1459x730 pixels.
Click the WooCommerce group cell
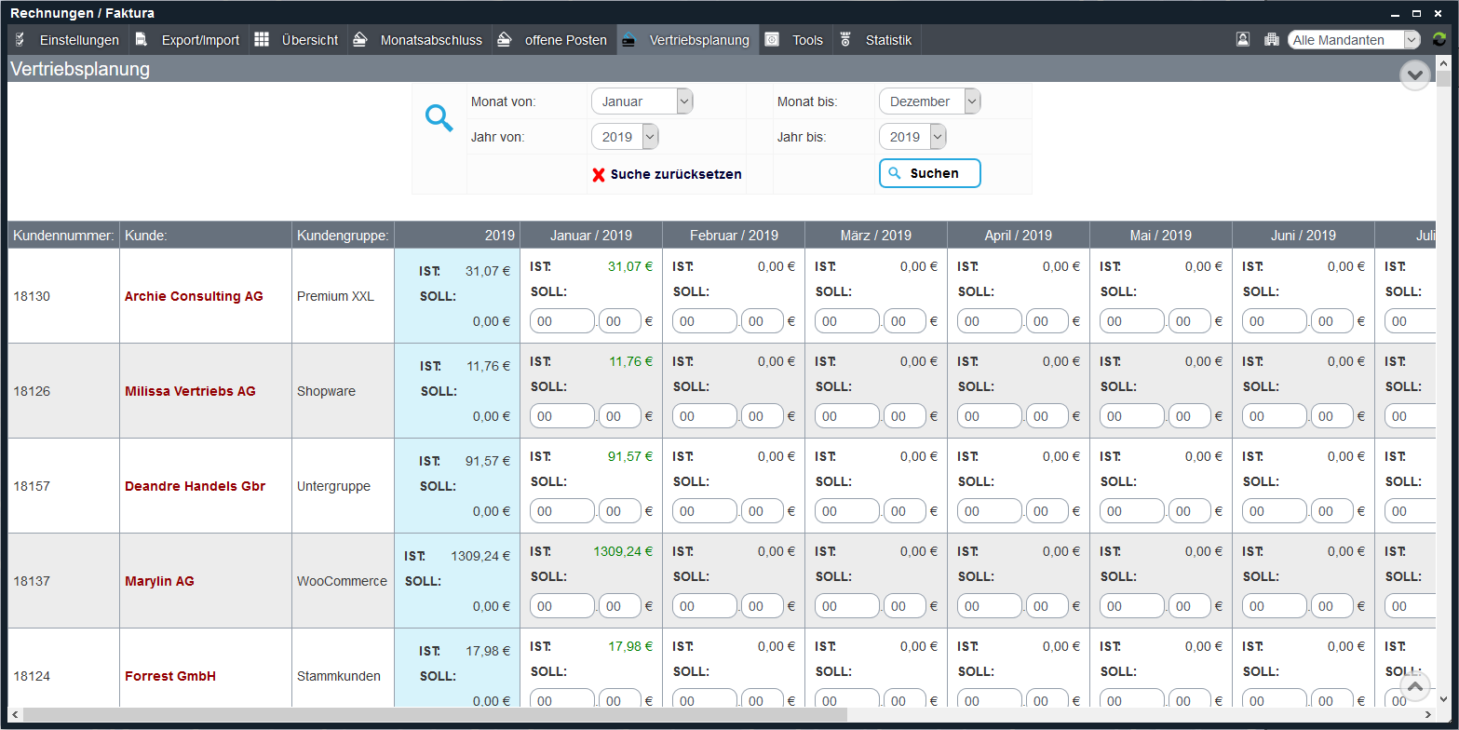point(342,581)
